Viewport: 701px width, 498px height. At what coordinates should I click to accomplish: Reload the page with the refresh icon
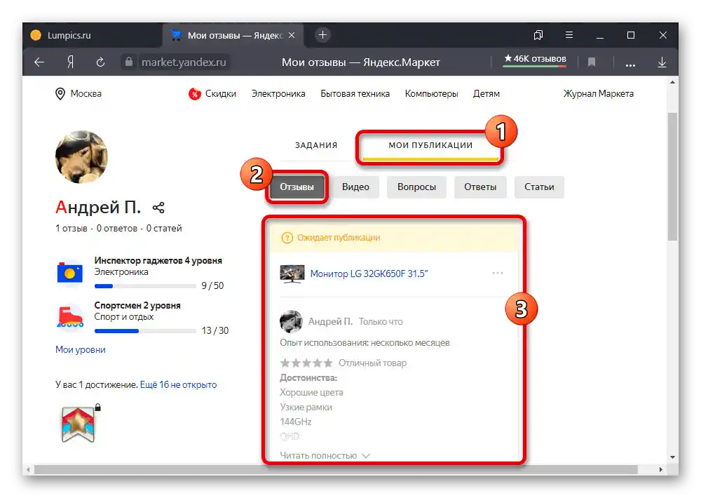[x=100, y=62]
